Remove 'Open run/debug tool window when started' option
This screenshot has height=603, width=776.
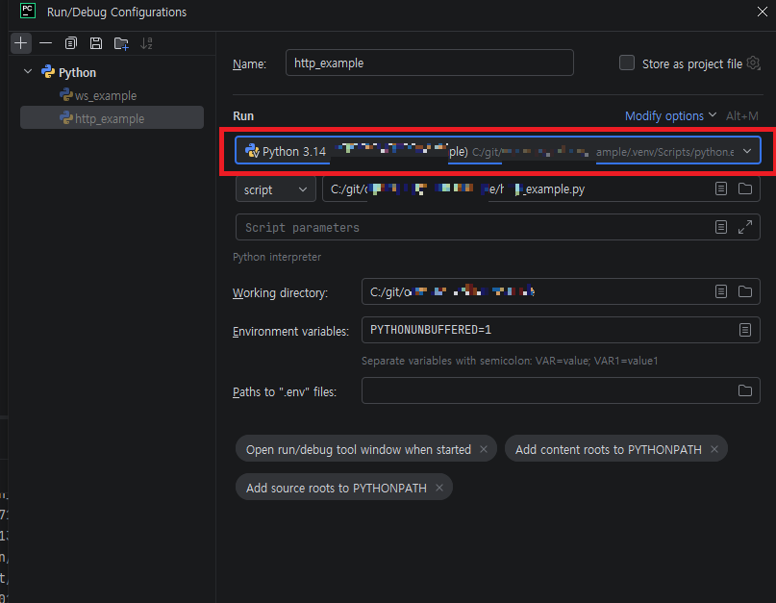click(x=484, y=449)
